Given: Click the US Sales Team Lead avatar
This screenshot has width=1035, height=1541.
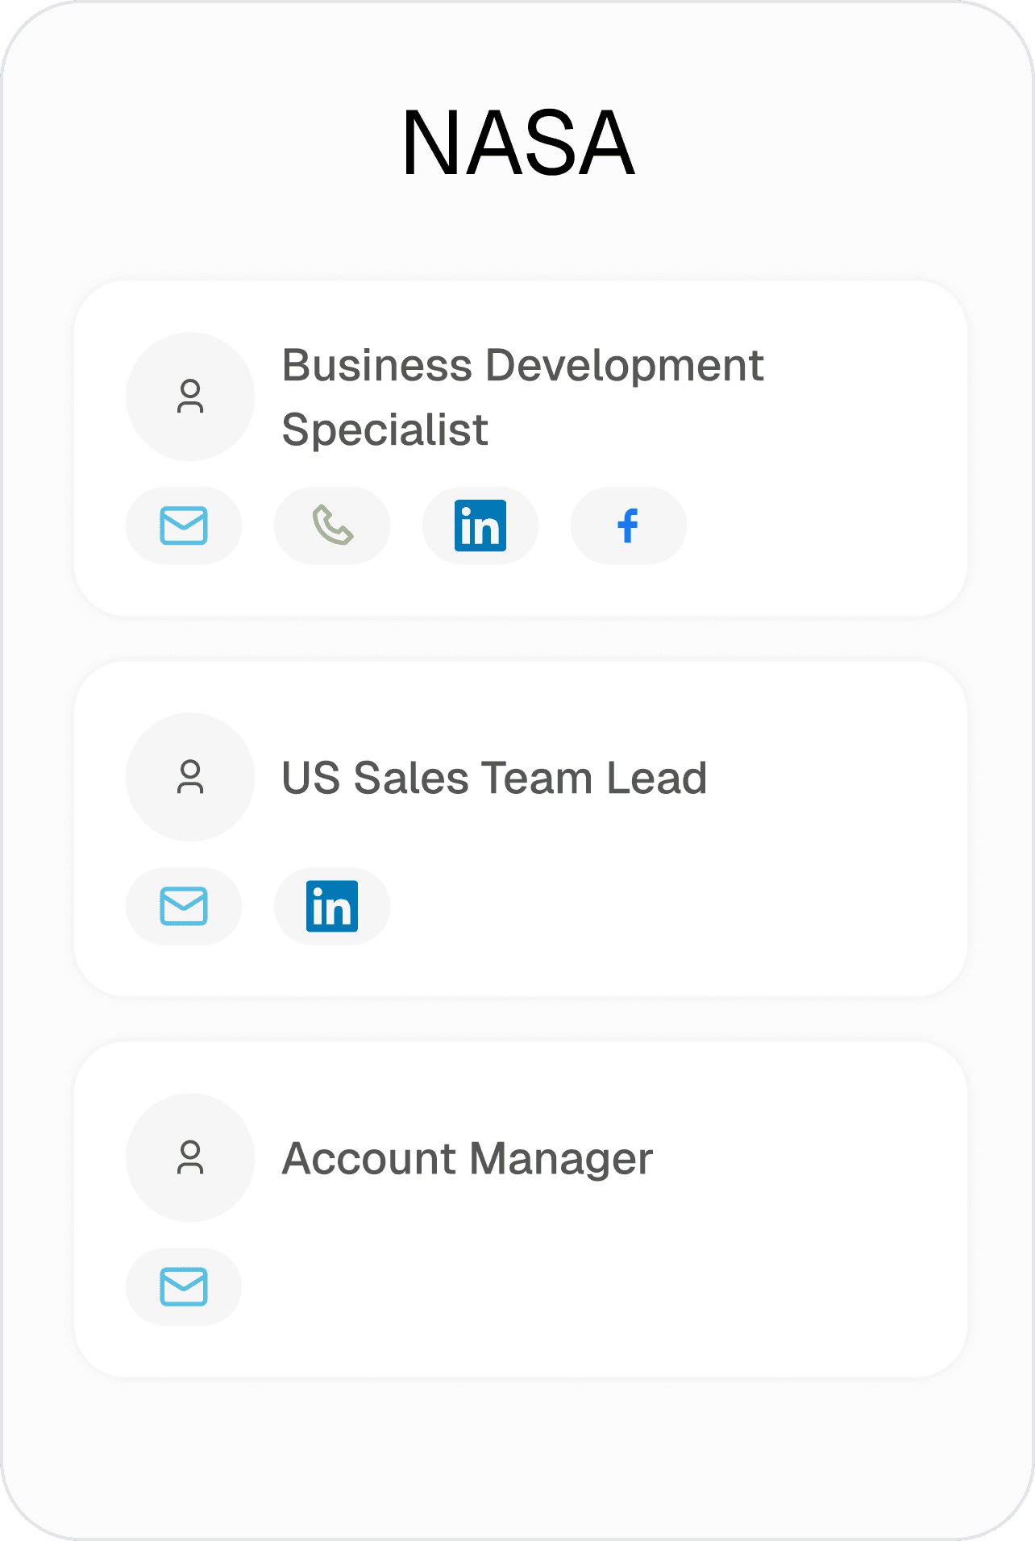Looking at the screenshot, I should click(190, 777).
